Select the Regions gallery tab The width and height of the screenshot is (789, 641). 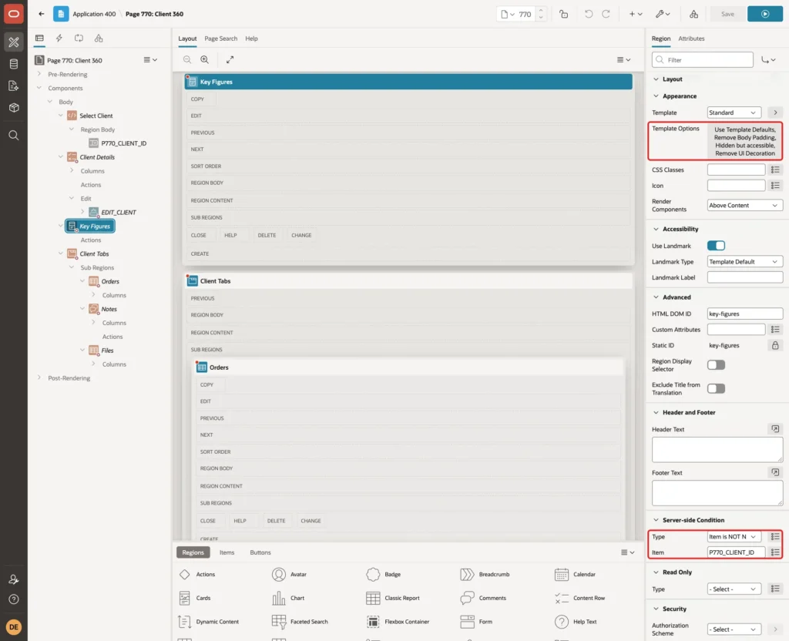(x=193, y=552)
